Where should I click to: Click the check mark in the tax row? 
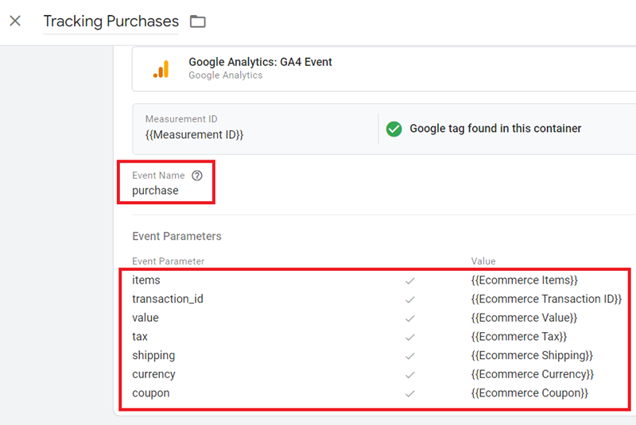tap(410, 337)
